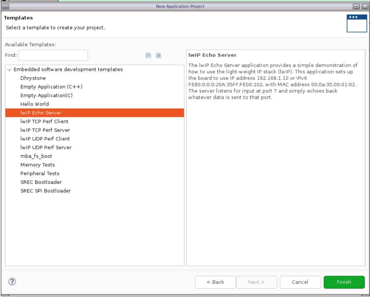370x297 pixels.
Task: Pick the lwIP UDP Perf Server template
Action: tap(46, 147)
